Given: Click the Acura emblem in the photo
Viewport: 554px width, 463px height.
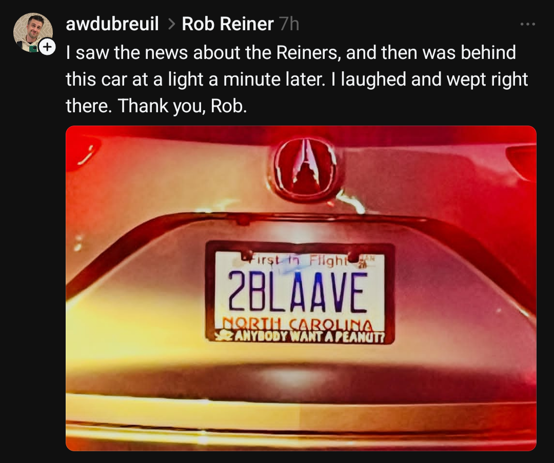Looking at the screenshot, I should point(305,170).
